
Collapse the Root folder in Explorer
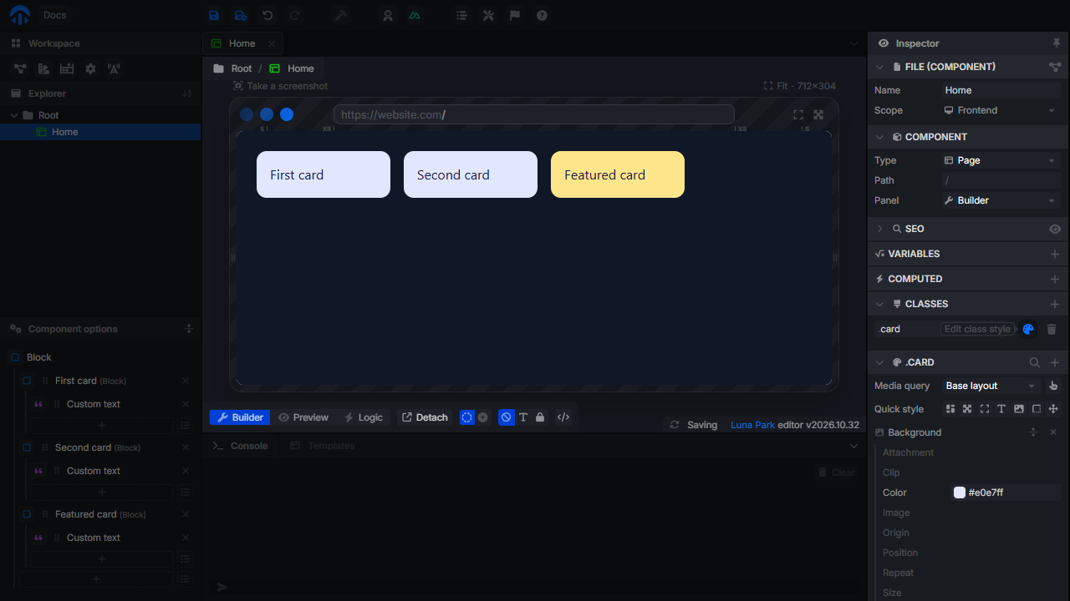click(14, 115)
